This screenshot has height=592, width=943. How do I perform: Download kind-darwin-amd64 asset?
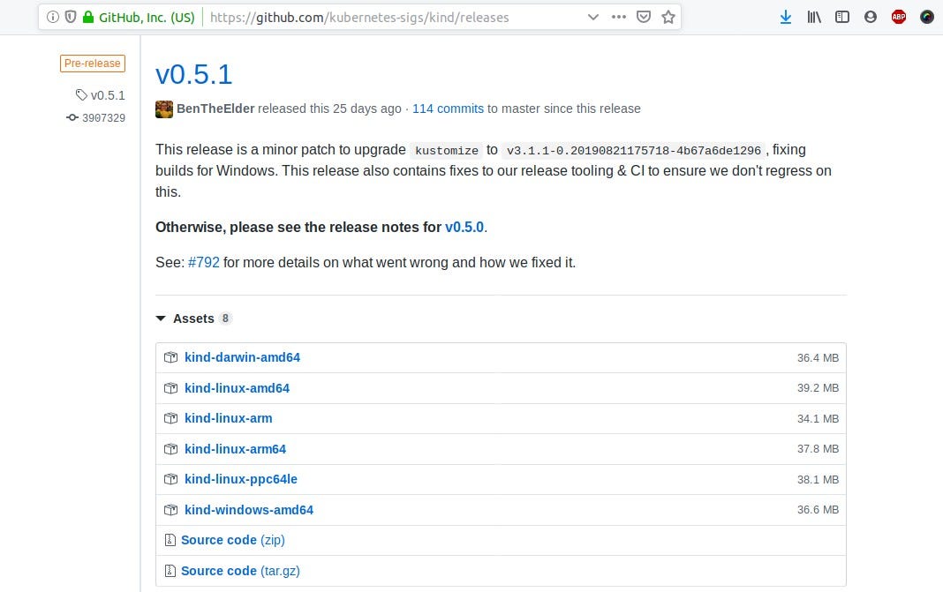tap(242, 357)
